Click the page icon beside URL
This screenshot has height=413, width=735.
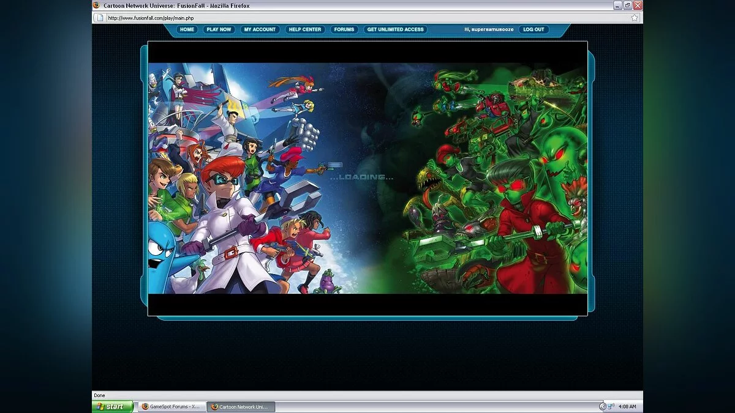click(100, 18)
